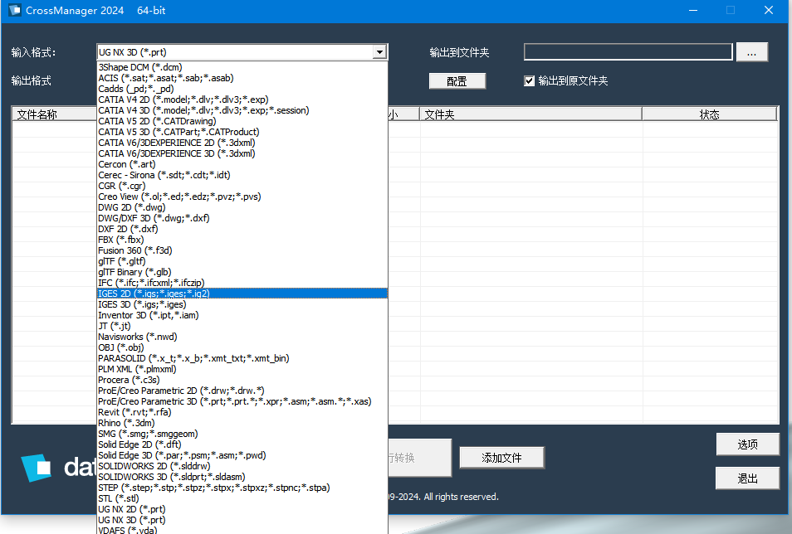
Task: Pick STL (*.stl) from format list
Action: pos(119,498)
